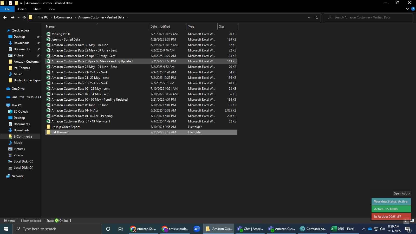Open Quick access star in sidebar

pyautogui.click(x=9, y=30)
